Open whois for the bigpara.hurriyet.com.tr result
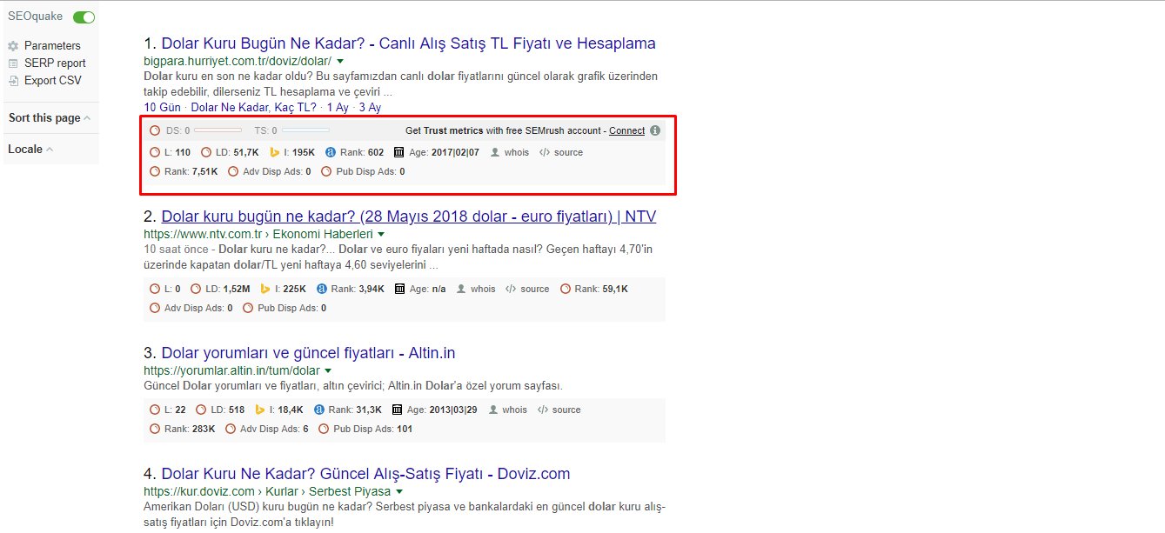Viewport: 1165px width, 533px height. click(x=510, y=152)
